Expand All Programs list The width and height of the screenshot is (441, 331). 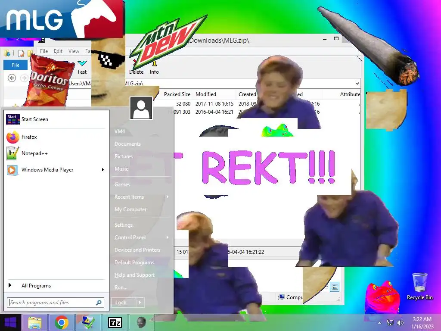click(36, 286)
